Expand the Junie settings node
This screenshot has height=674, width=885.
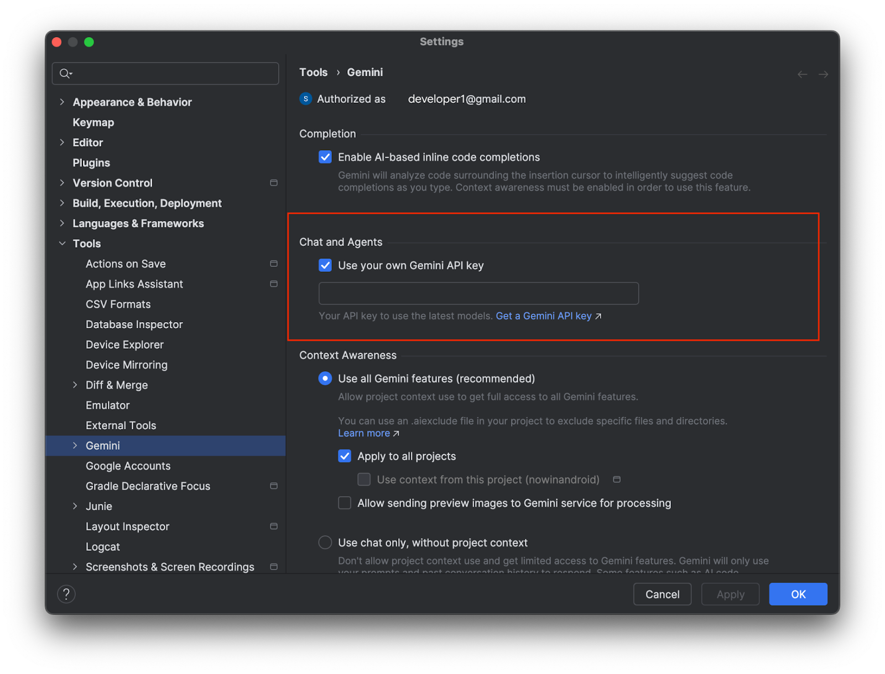coord(75,506)
